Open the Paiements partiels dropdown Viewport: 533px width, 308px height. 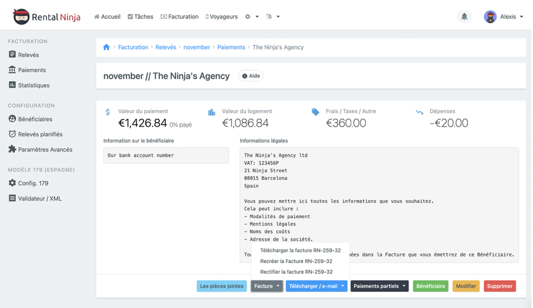point(379,286)
